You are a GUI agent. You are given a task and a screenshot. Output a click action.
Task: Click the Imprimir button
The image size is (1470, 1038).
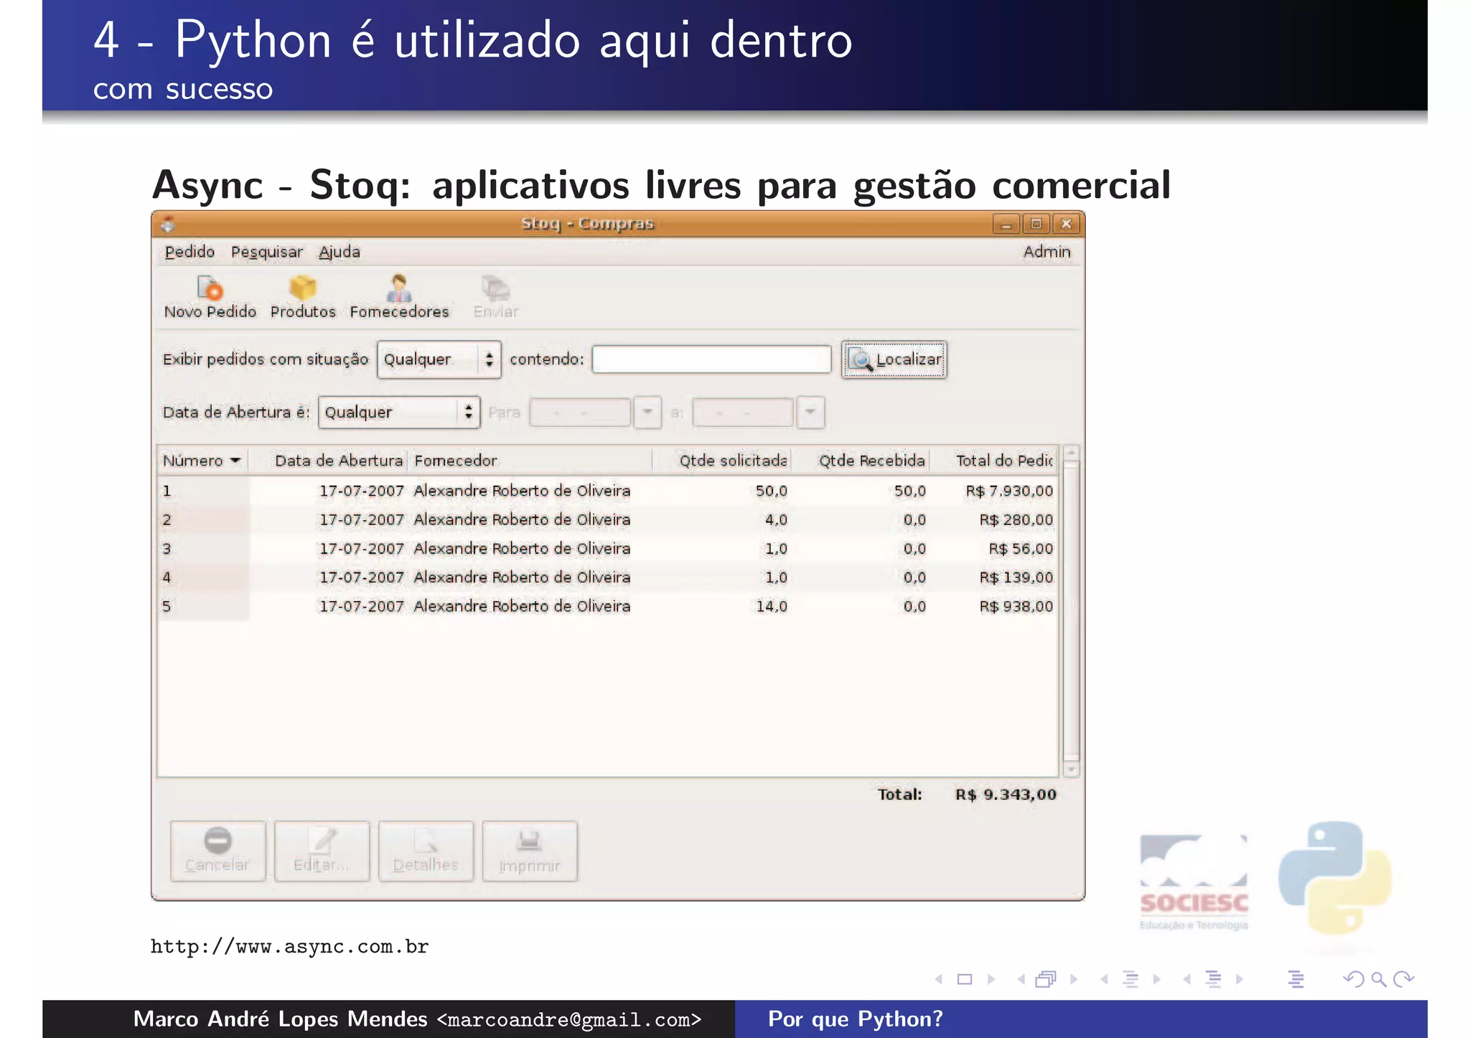530,851
